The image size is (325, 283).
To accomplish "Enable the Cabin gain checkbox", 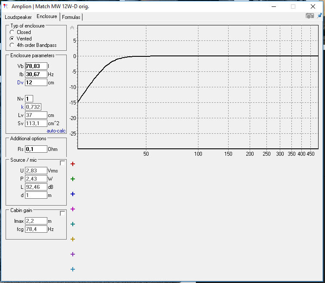I will (62, 213).
